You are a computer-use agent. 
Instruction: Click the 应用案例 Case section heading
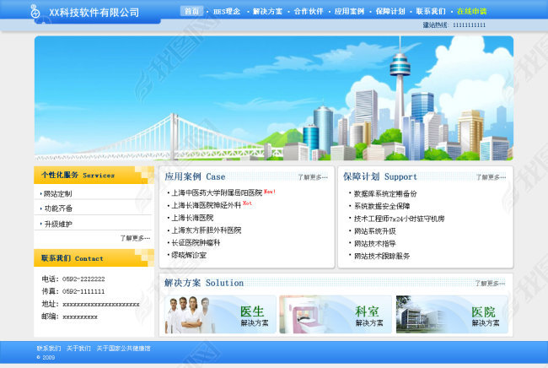click(x=195, y=176)
